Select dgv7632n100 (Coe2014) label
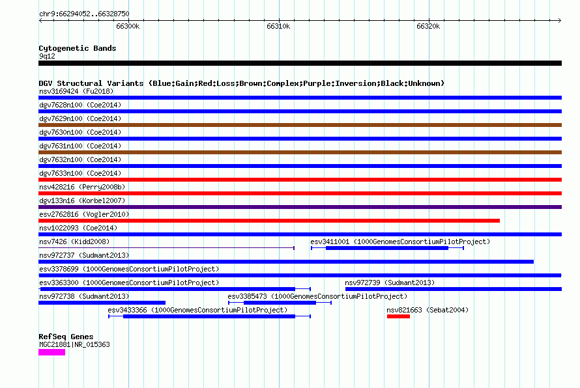Image resolution: width=580 pixels, height=388 pixels. [x=80, y=159]
